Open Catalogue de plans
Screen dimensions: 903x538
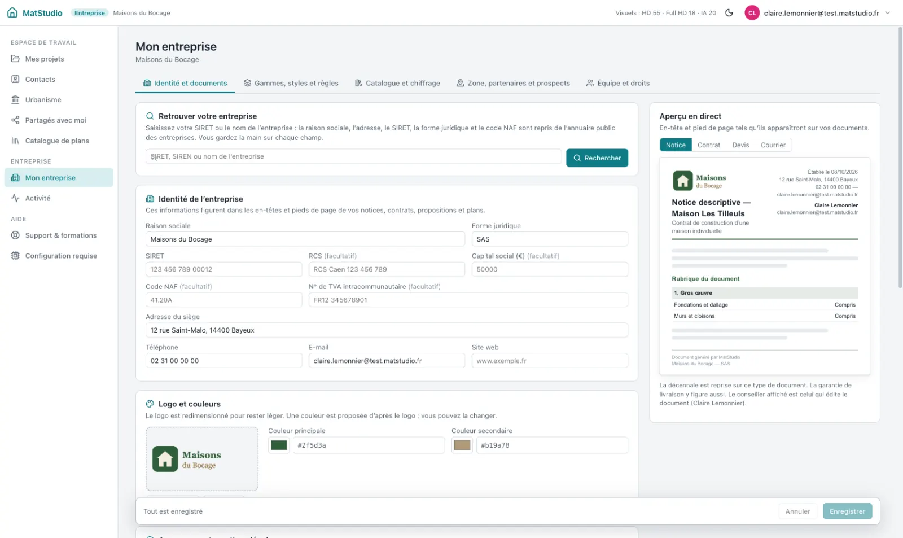coord(59,141)
